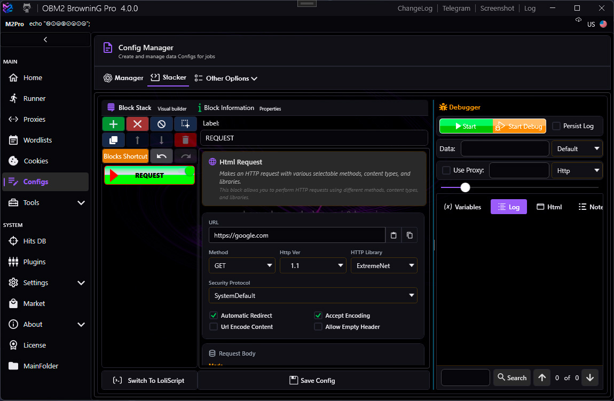Remove selected block with red X icon
Screen dimensions: 614x401
click(x=137, y=124)
